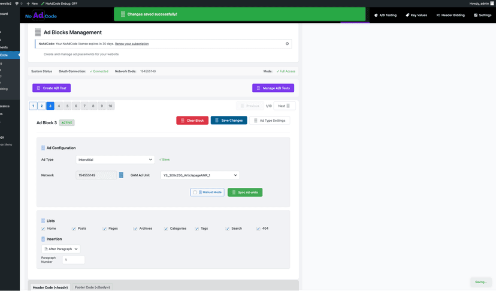Click the NoAdCode logo
This screenshot has width=496, height=291.
[41, 15]
